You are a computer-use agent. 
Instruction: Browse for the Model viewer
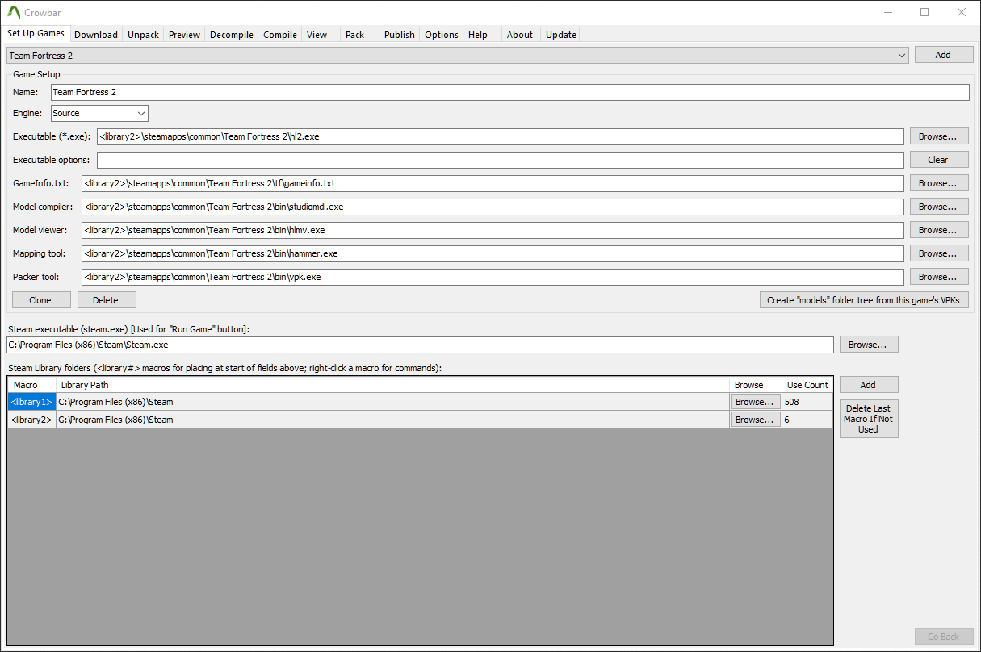pos(939,230)
